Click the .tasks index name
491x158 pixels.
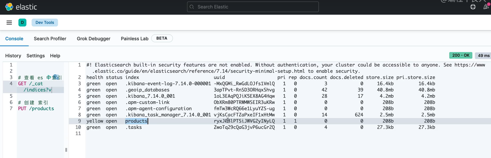(134, 127)
